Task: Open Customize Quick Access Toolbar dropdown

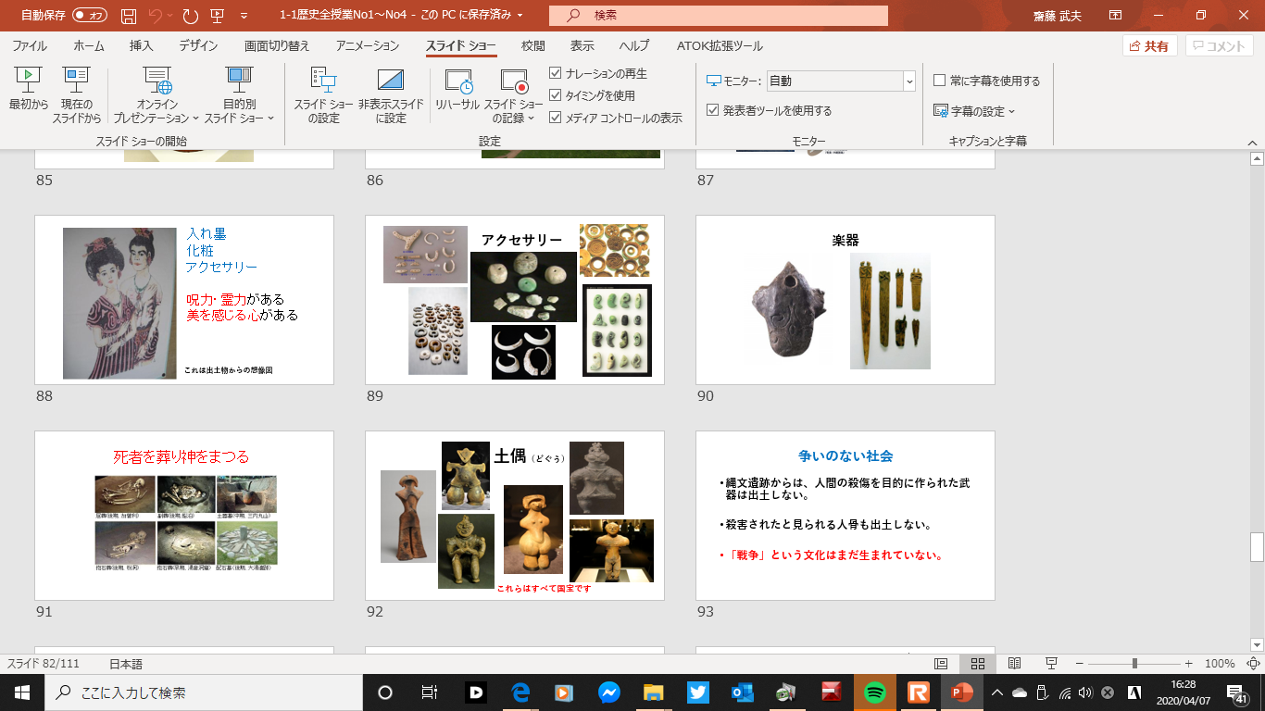Action: point(244,16)
